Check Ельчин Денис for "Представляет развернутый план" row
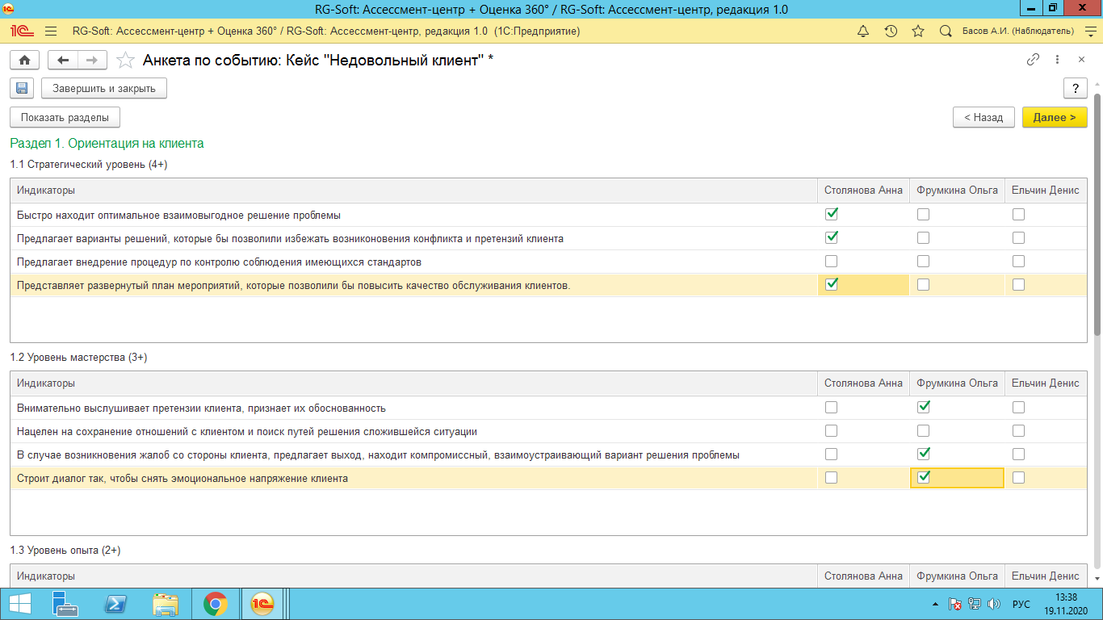 (x=1018, y=284)
